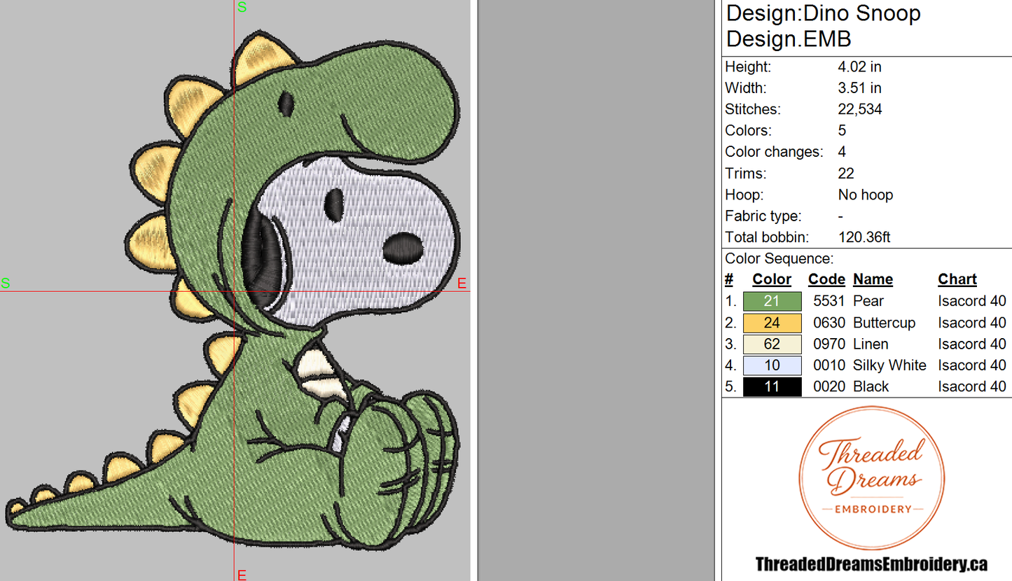1012x581 pixels.
Task: Click the stitches value 22,534
Action: click(860, 109)
